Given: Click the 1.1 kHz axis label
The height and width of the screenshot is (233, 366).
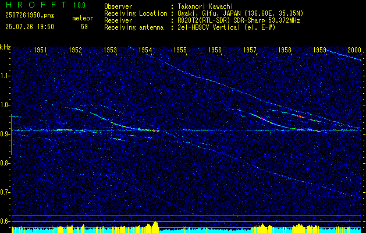Looking at the screenshot, I should [5, 76].
